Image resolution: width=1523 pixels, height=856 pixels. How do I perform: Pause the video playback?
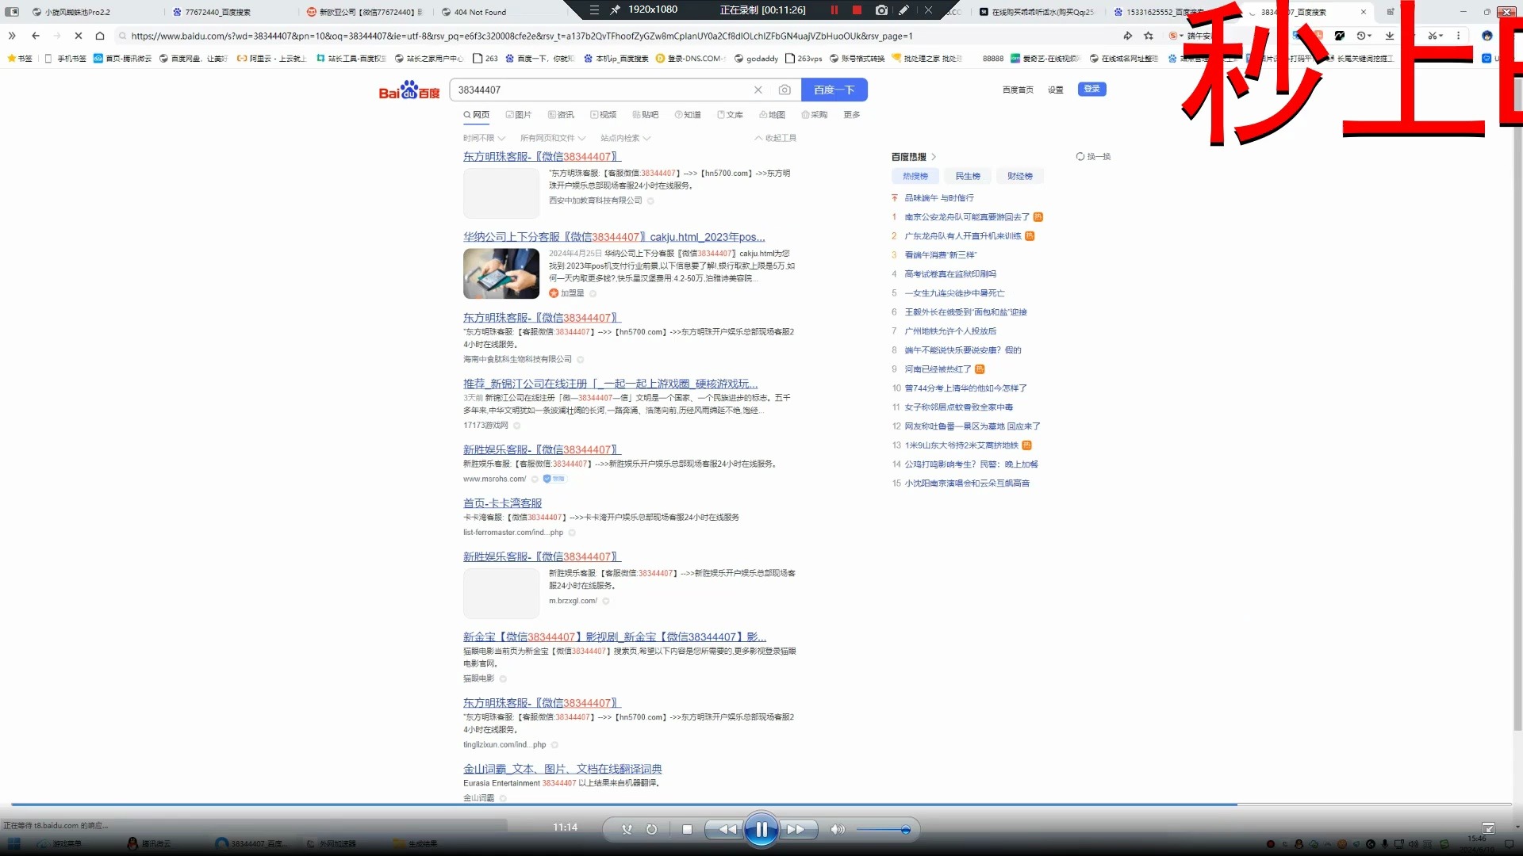(761, 830)
